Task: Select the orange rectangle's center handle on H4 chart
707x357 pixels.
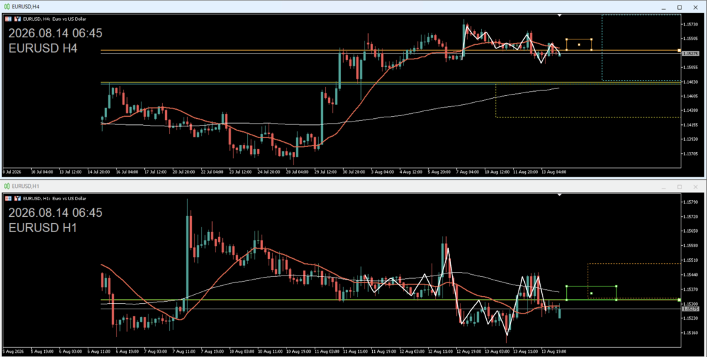Action: coord(579,45)
